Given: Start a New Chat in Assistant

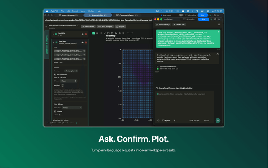Looking at the screenshot, I should point(179,24).
